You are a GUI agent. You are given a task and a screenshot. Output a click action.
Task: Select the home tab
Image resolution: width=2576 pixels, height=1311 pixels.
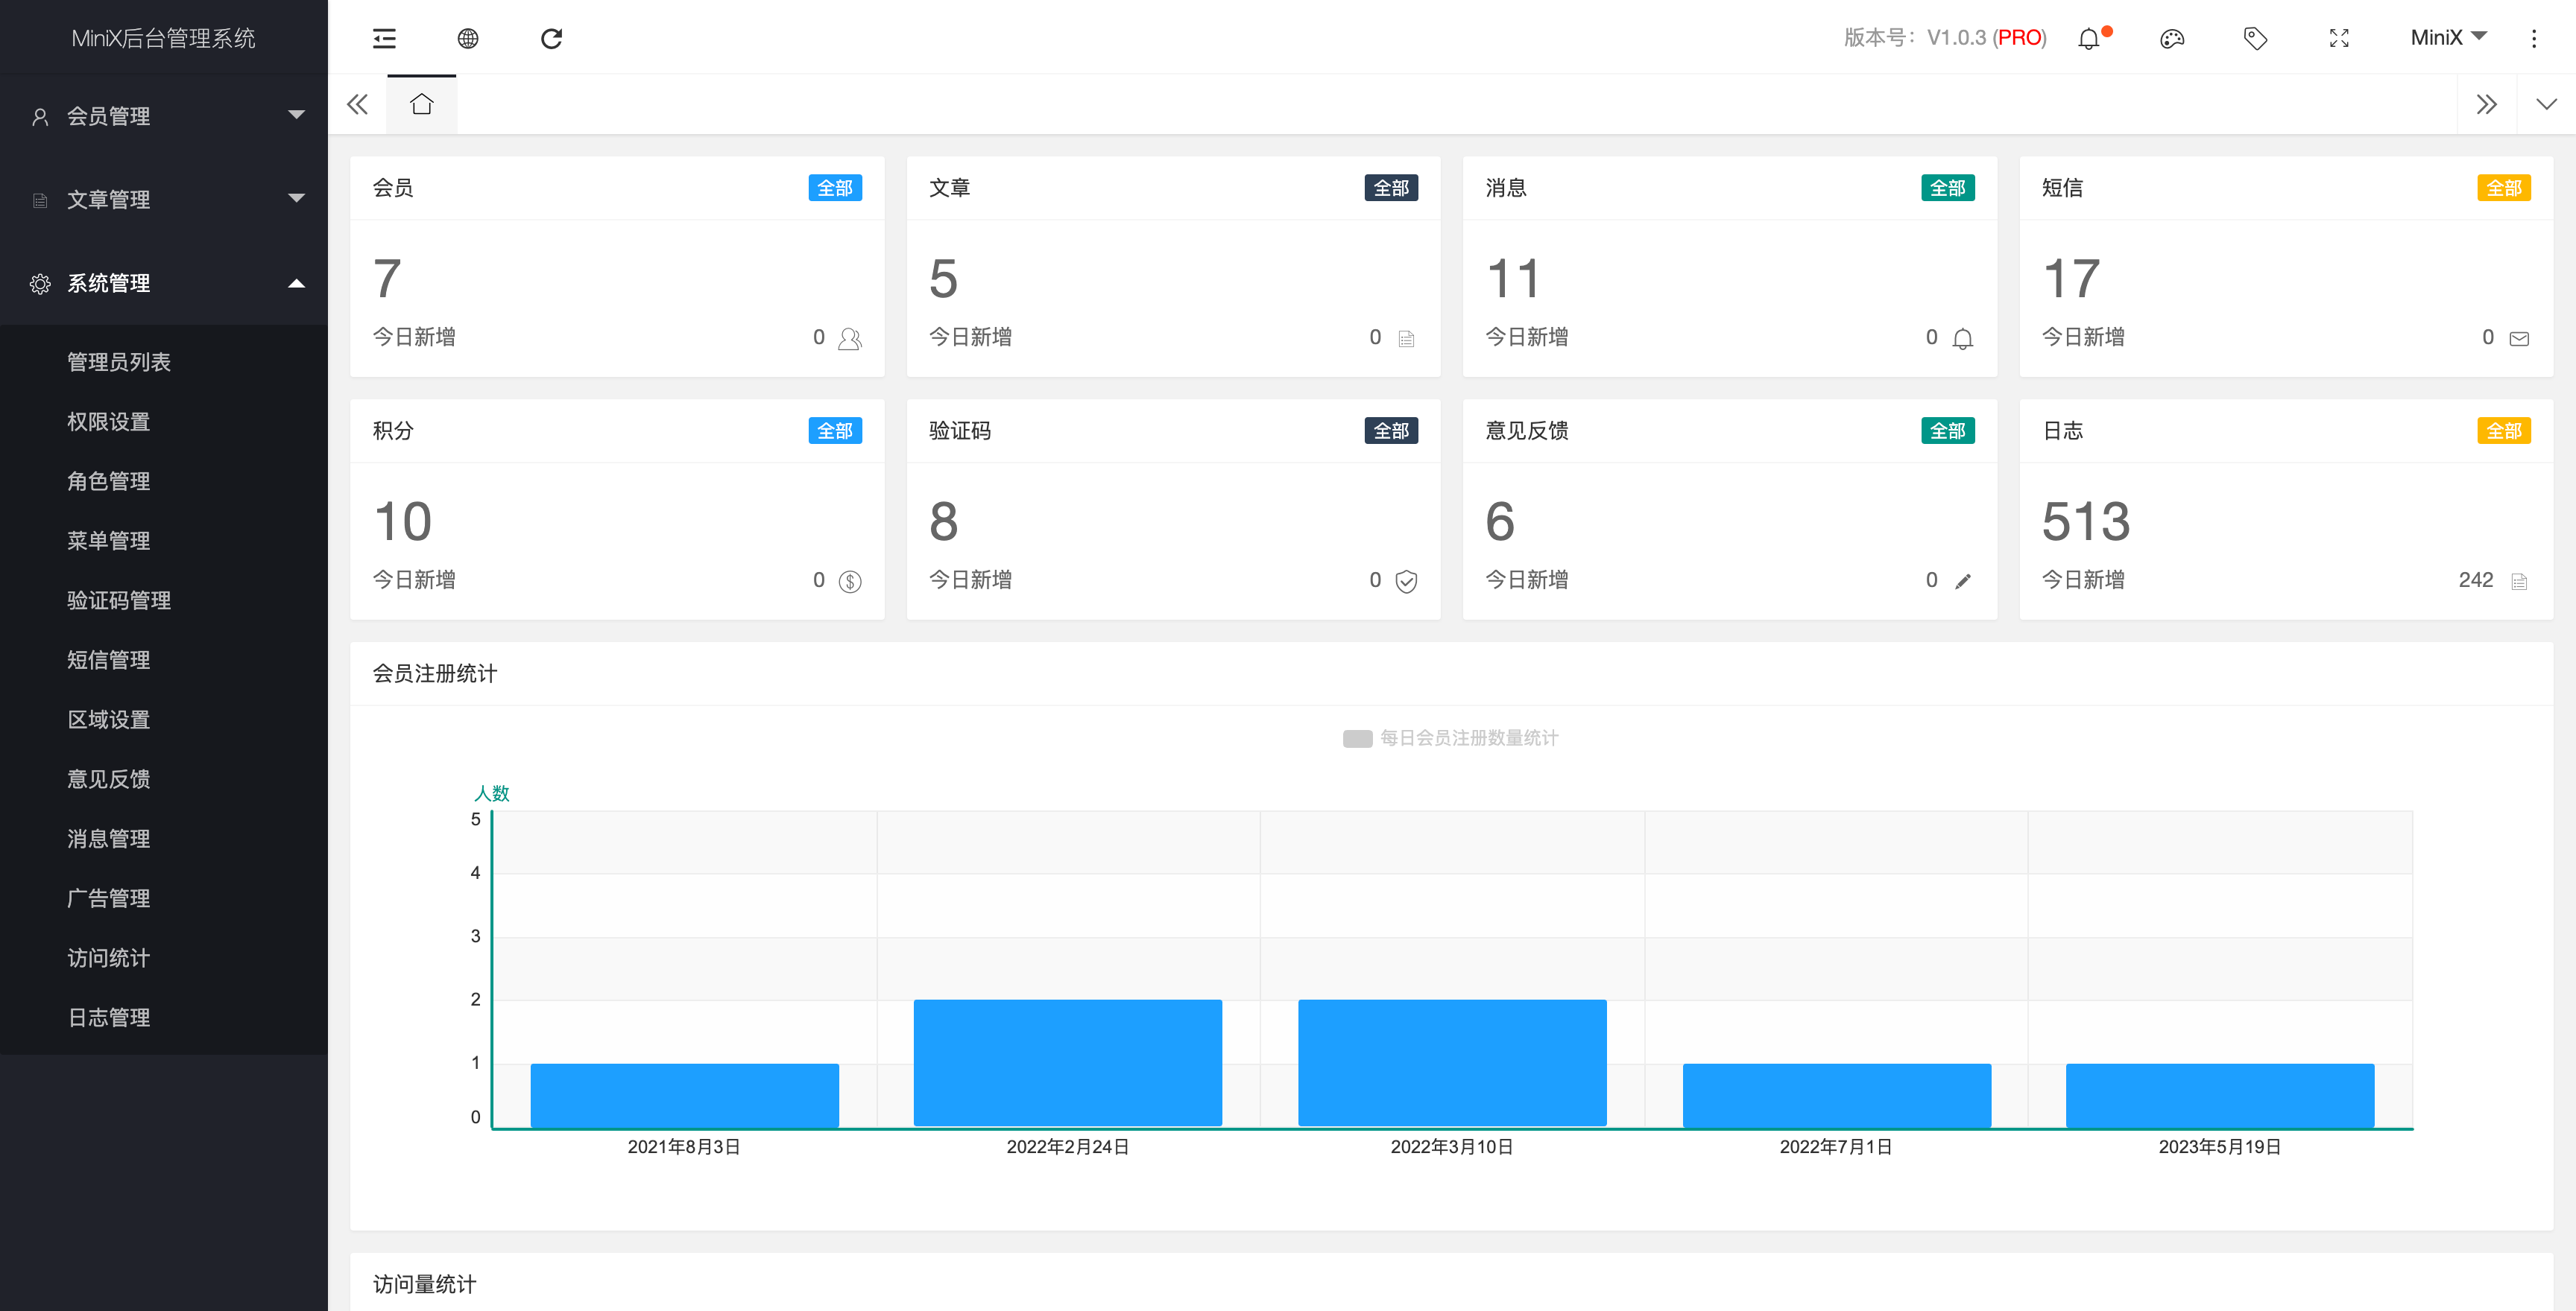pyautogui.click(x=422, y=104)
